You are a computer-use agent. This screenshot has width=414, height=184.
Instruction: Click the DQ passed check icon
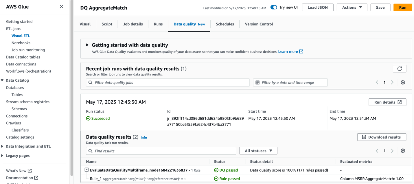click(216, 170)
